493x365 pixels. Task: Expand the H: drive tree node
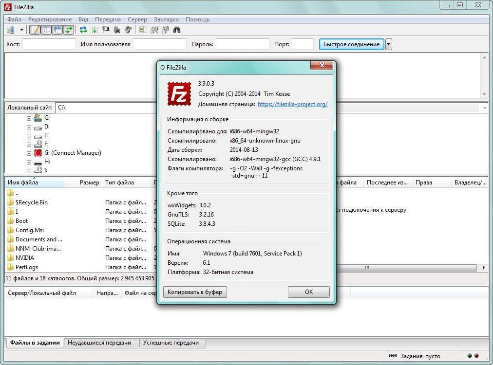tap(29, 162)
